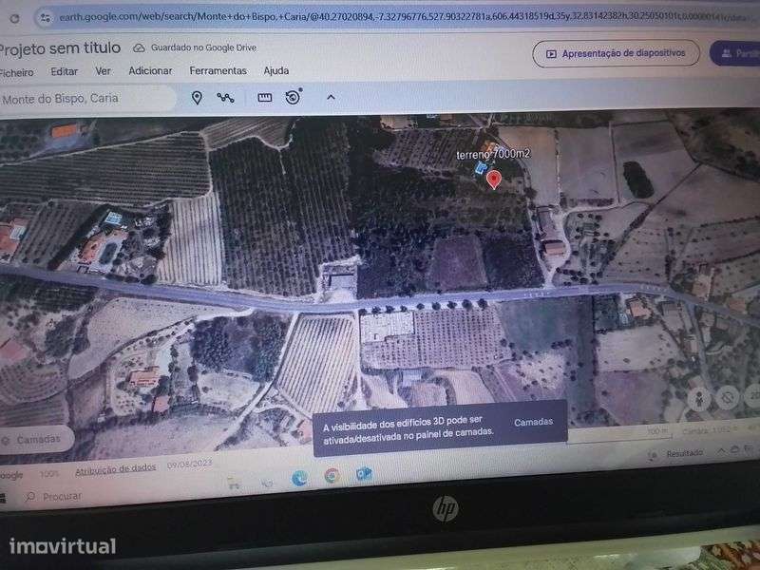This screenshot has width=760, height=570.
Task: Open the Adicionar menu
Action: (x=150, y=70)
